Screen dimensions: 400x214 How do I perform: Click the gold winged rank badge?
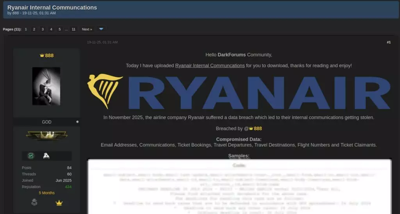(46, 135)
